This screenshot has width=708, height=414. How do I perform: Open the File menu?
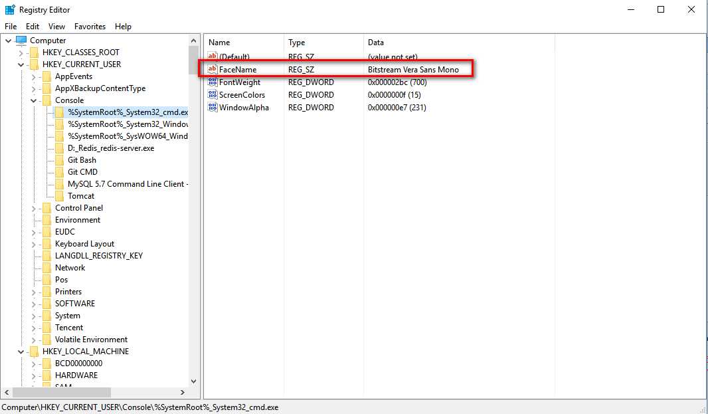[x=11, y=26]
